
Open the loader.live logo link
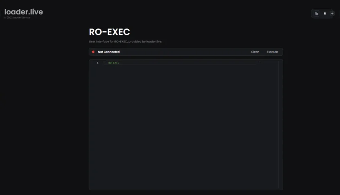[x=24, y=12]
